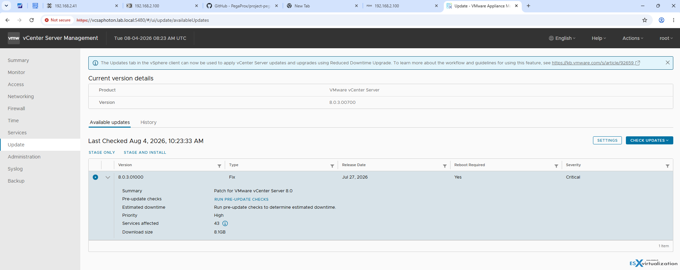680x270 pixels.
Task: Open the kb.vmware.com article 92659 link
Action: point(593,63)
